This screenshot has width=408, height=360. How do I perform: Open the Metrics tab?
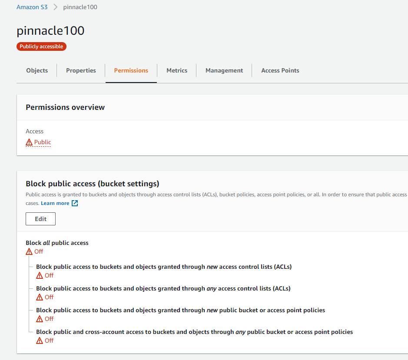tap(177, 70)
